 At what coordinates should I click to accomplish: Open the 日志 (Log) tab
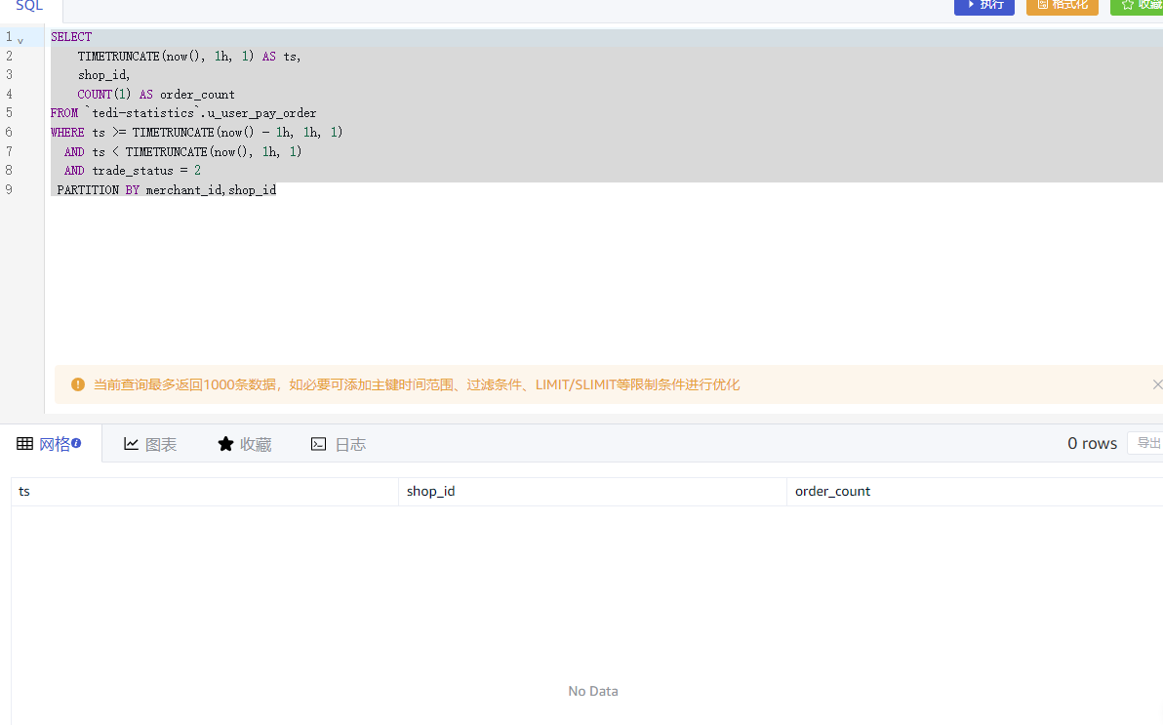(339, 444)
